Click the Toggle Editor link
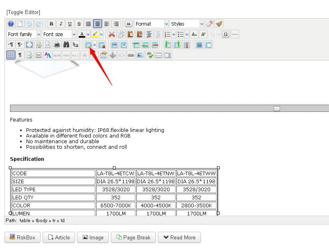Screen dimensions: 329x249 coord(23,12)
